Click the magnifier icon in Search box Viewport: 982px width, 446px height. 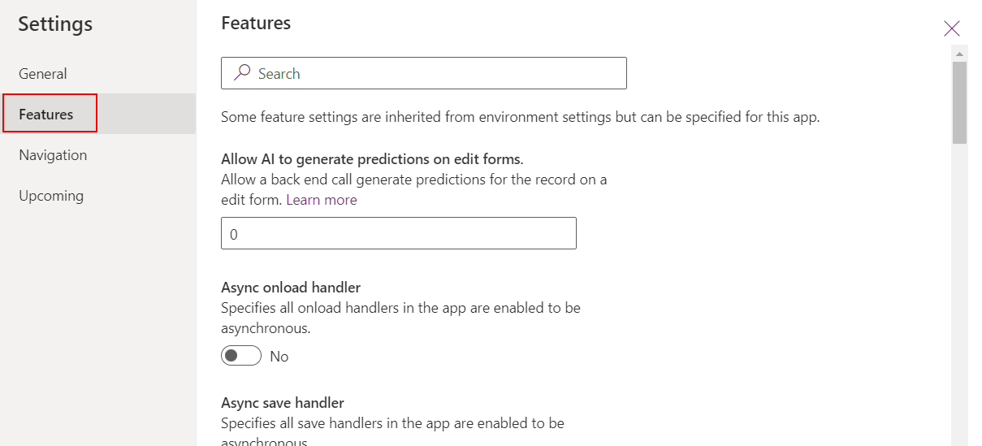[x=242, y=72]
